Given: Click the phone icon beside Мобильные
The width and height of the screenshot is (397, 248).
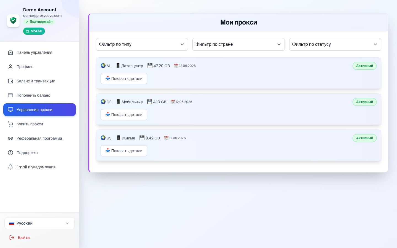Looking at the screenshot, I should tap(118, 102).
